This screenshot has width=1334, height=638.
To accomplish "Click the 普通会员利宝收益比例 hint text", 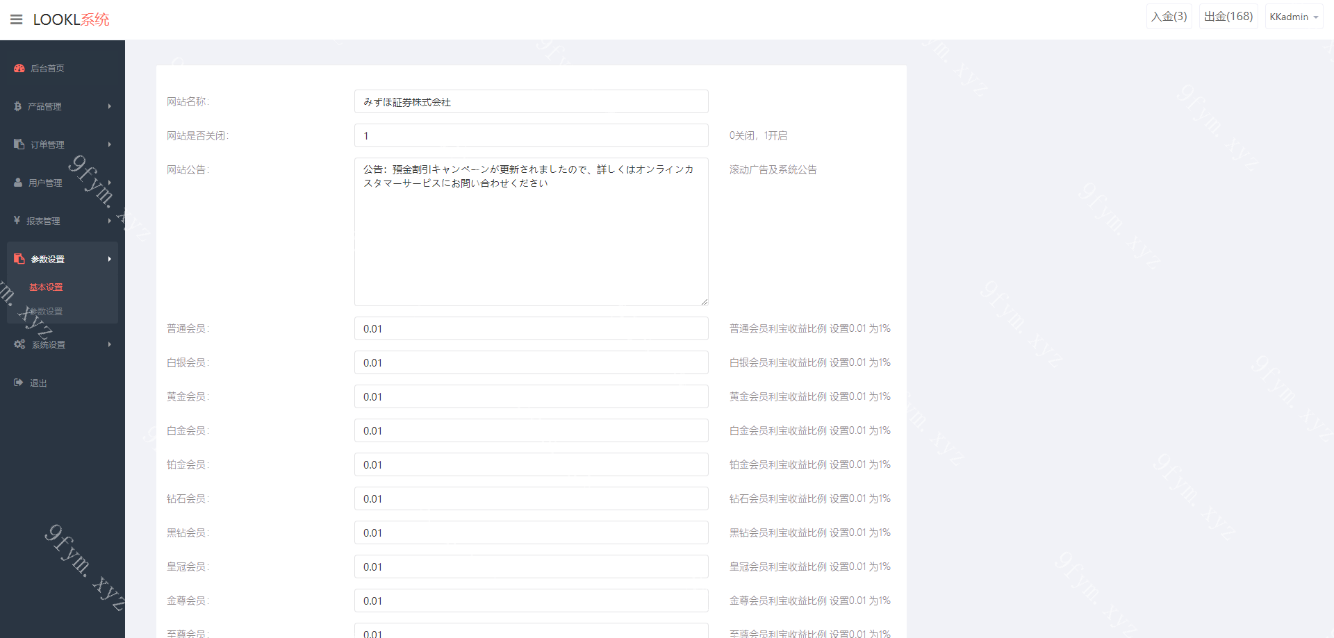I will point(810,328).
